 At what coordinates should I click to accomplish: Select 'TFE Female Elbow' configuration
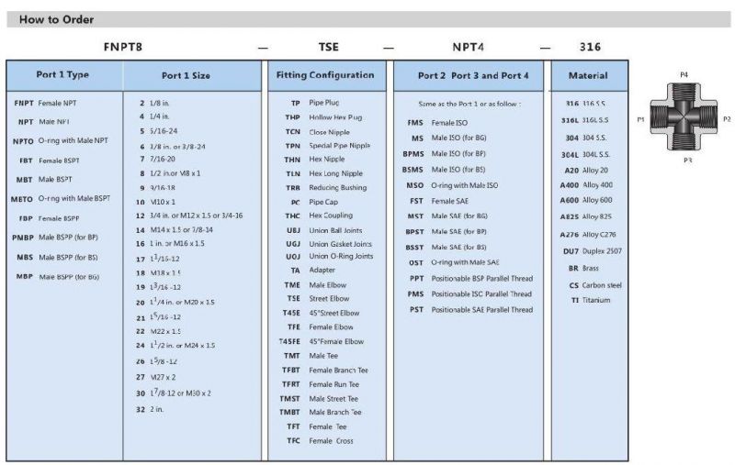pos(320,327)
